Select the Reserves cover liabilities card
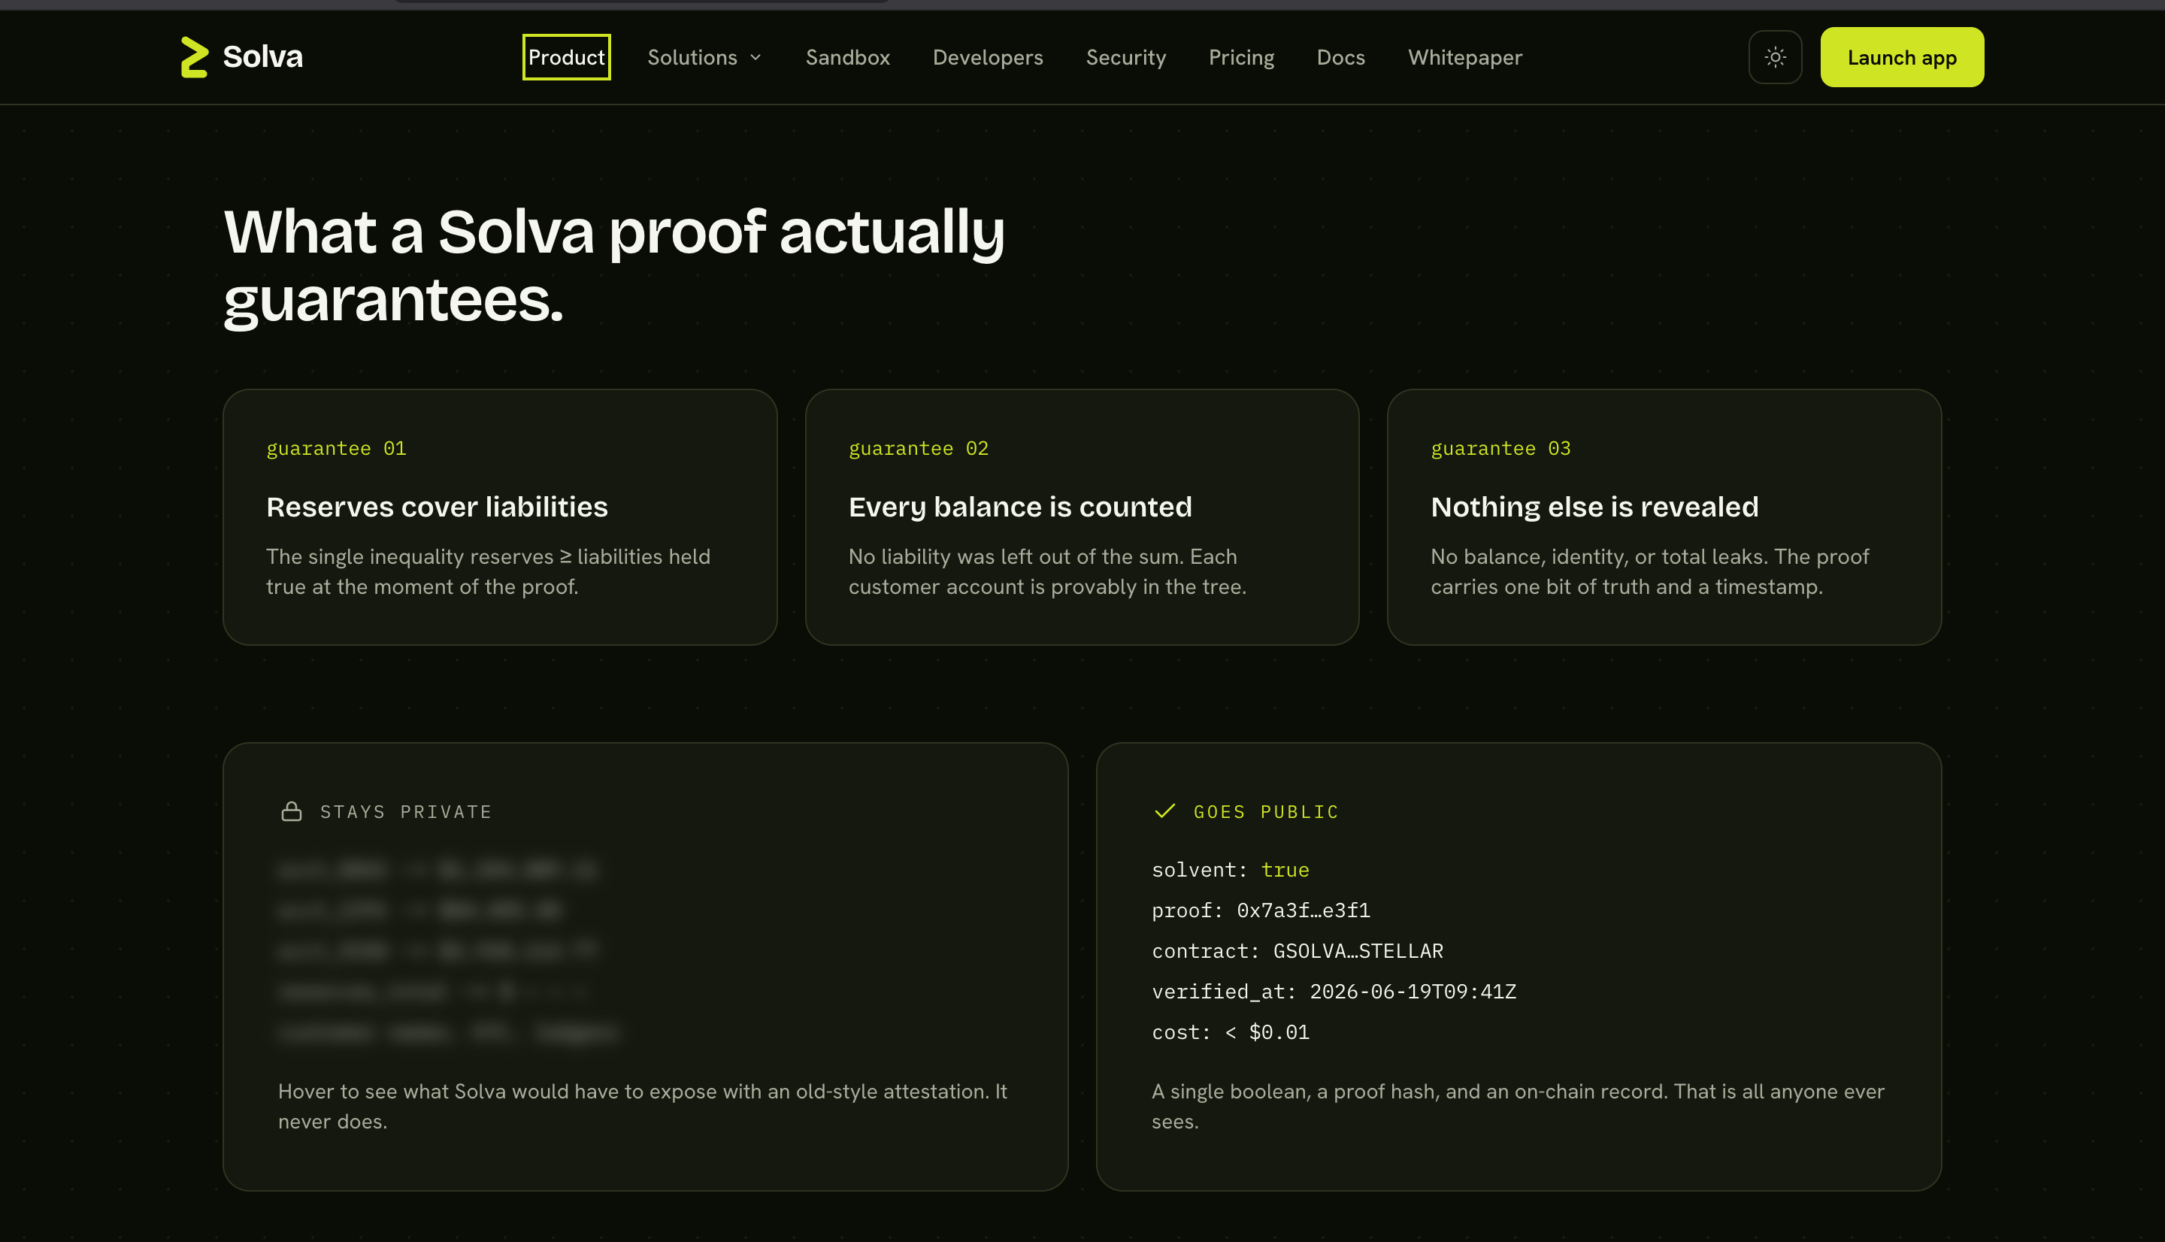2165x1242 pixels. 500,517
